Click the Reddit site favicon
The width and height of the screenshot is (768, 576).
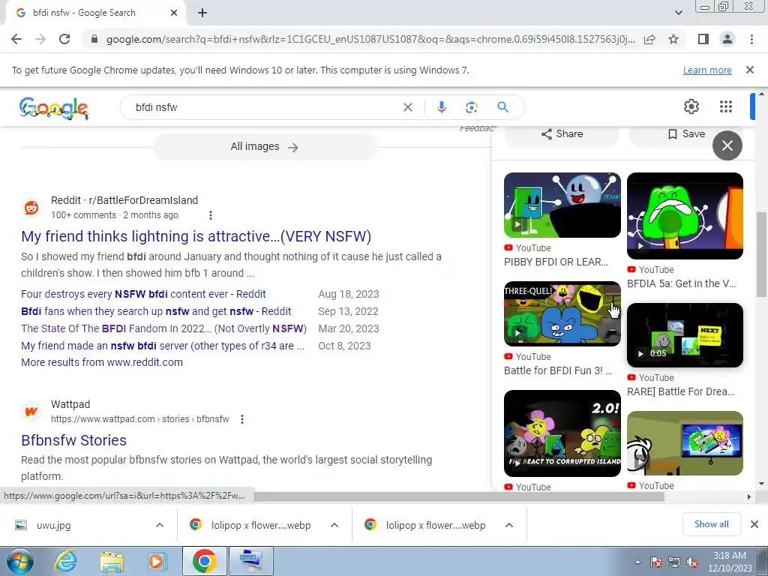31,208
